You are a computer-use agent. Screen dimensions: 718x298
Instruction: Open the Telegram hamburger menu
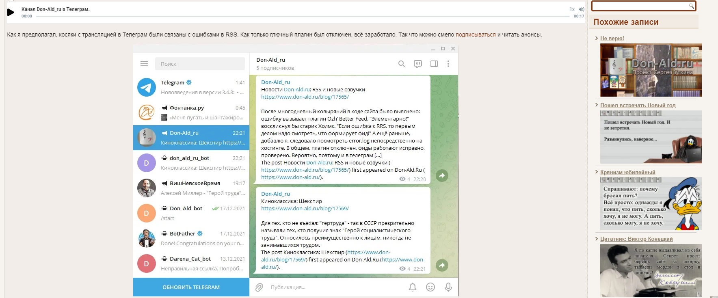pyautogui.click(x=144, y=64)
